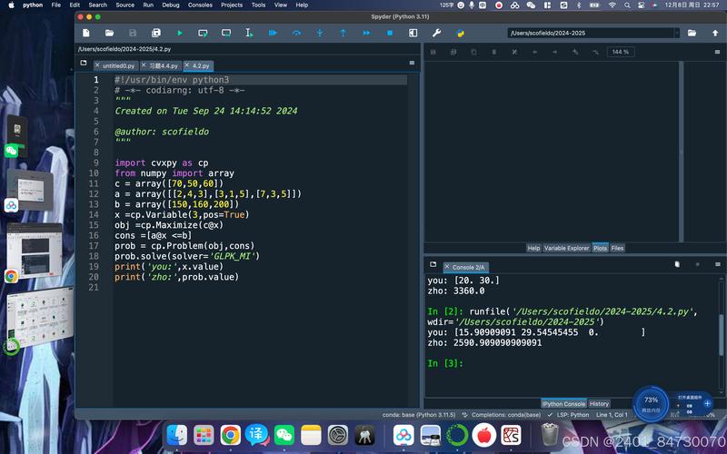
Task: Open Preferences via the wrench icon
Action: 437,34
